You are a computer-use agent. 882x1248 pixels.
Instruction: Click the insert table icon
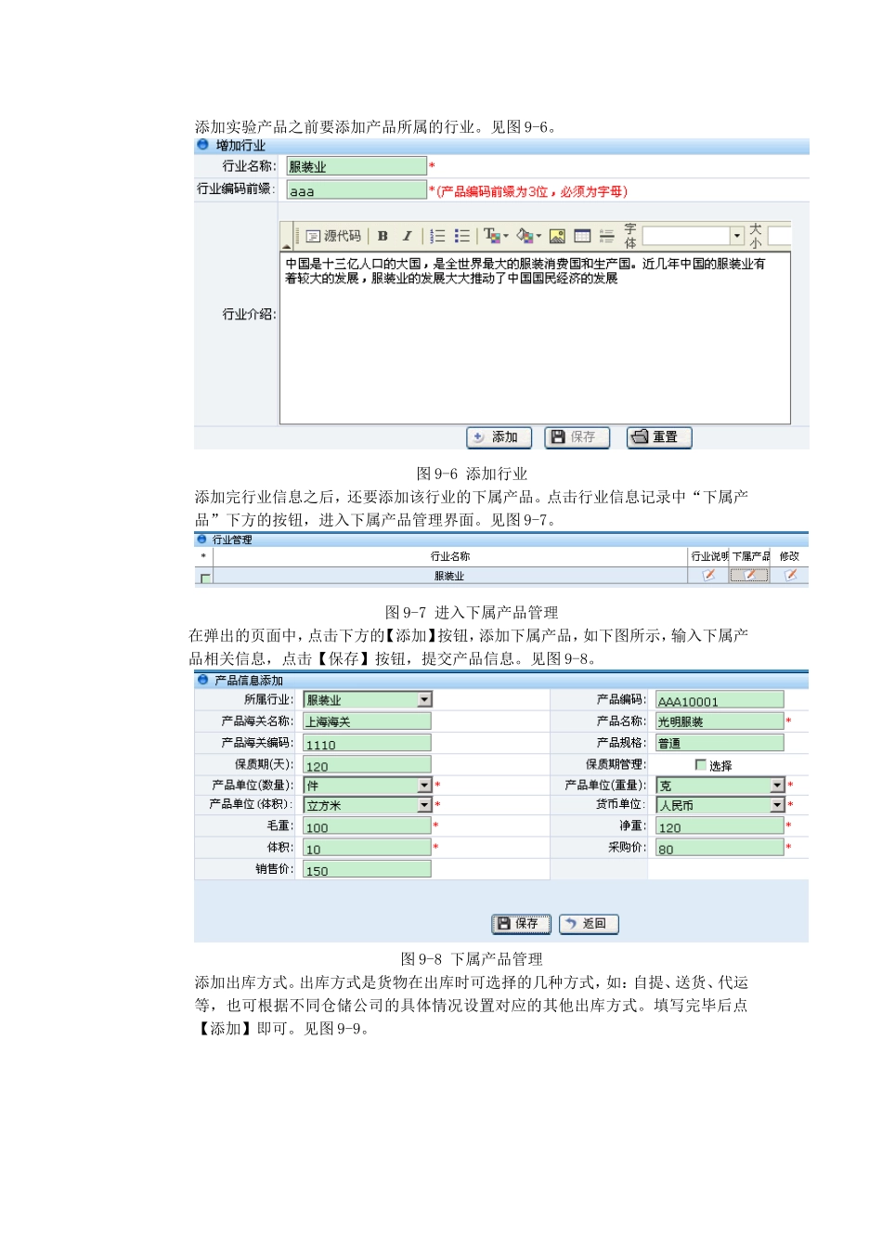coord(582,235)
